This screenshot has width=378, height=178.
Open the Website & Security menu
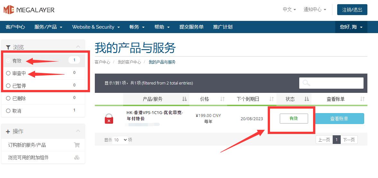[x=96, y=27]
